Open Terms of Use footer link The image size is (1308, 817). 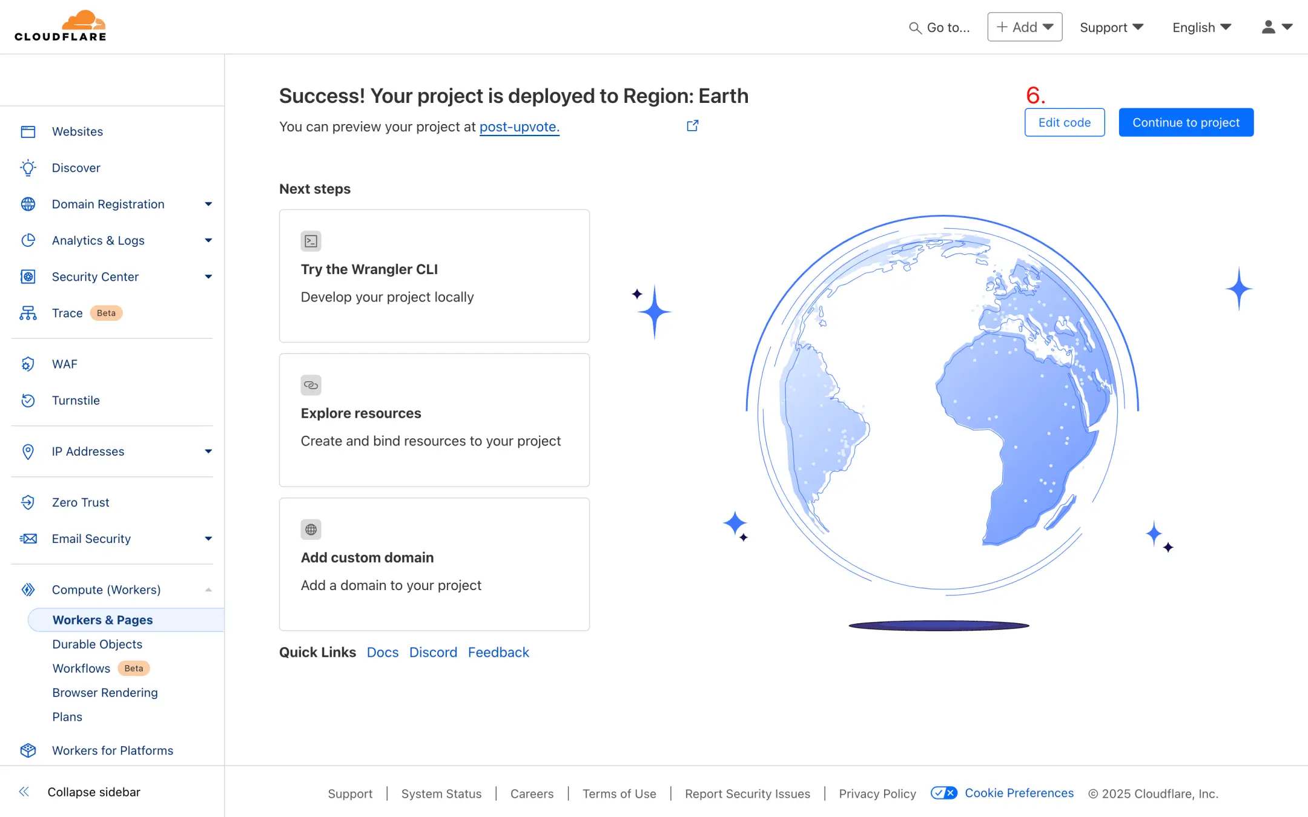(619, 793)
